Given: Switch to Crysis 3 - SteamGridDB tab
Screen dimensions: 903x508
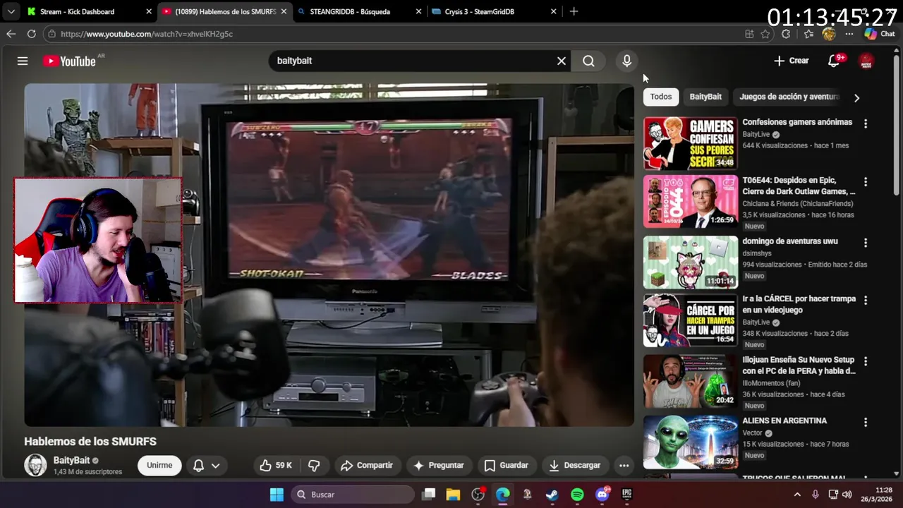Looking at the screenshot, I should pyautogui.click(x=494, y=11).
